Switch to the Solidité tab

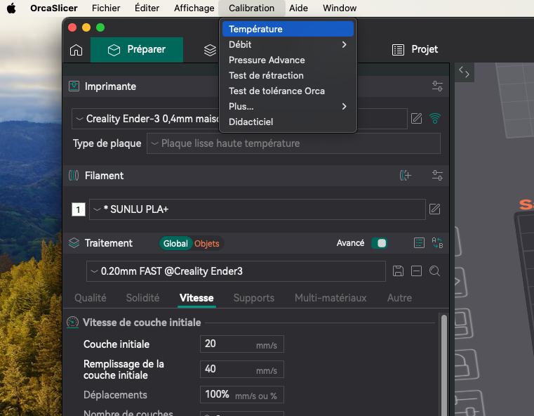point(142,298)
